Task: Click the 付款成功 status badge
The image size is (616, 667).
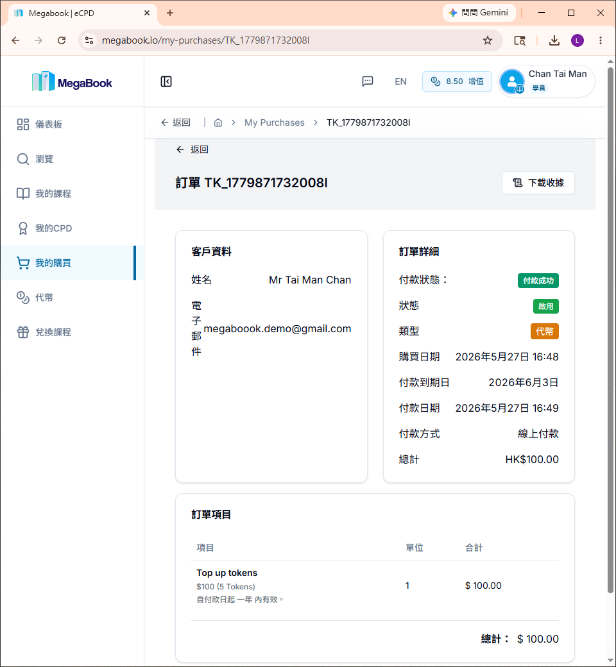Action: pos(538,281)
